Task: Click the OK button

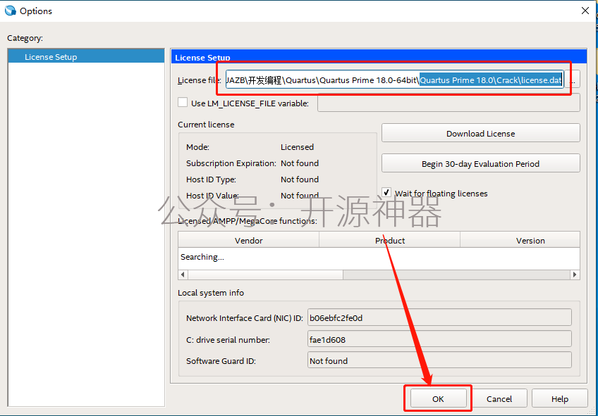Action: pos(438,398)
